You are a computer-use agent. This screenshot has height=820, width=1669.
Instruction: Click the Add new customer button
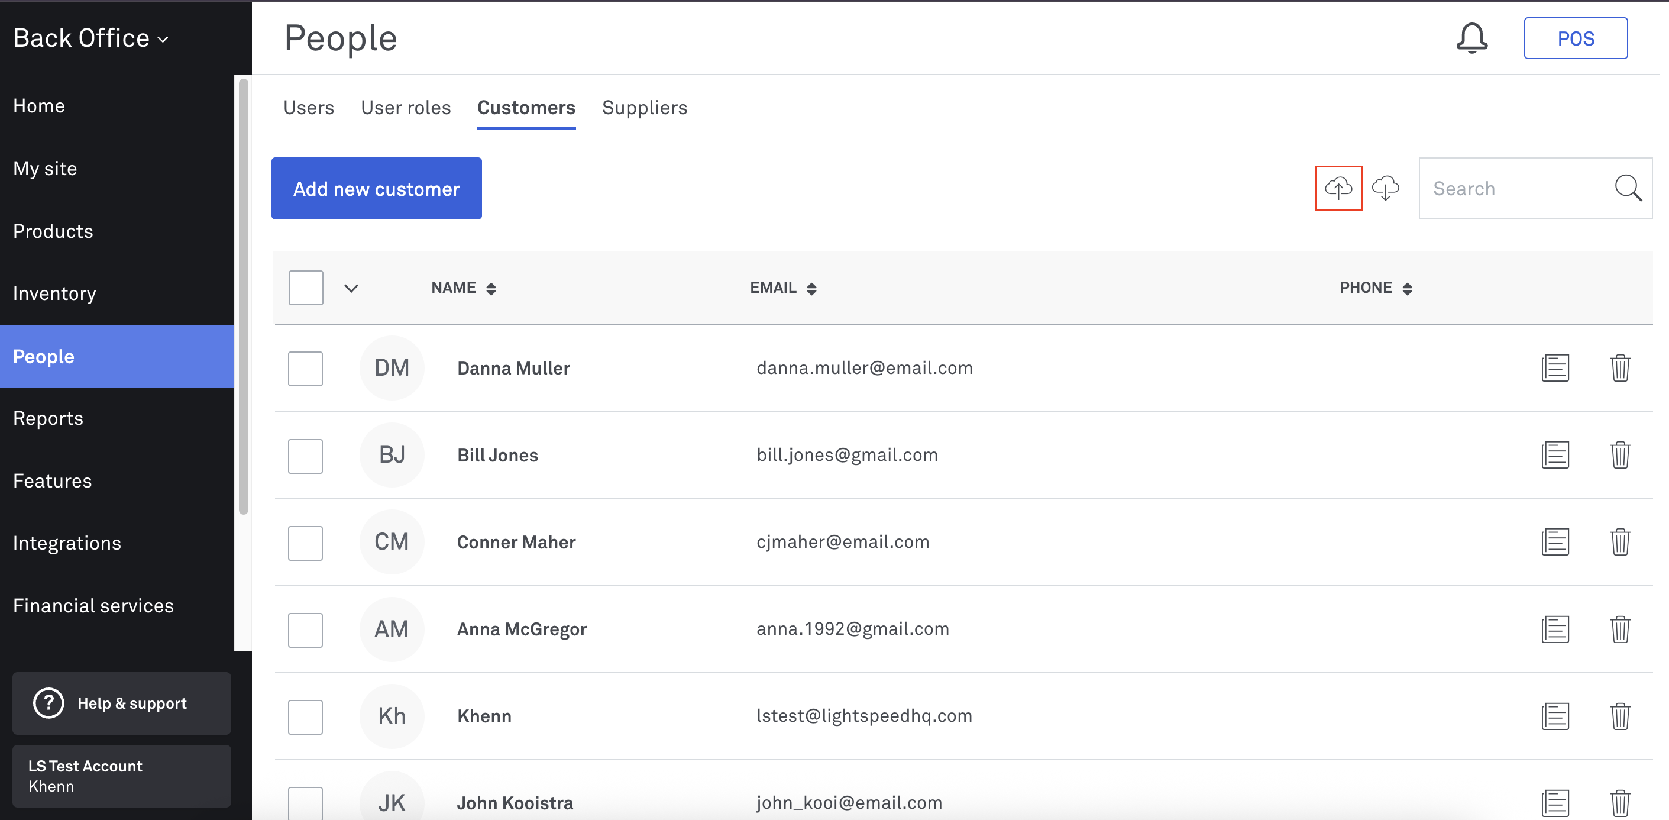(376, 188)
